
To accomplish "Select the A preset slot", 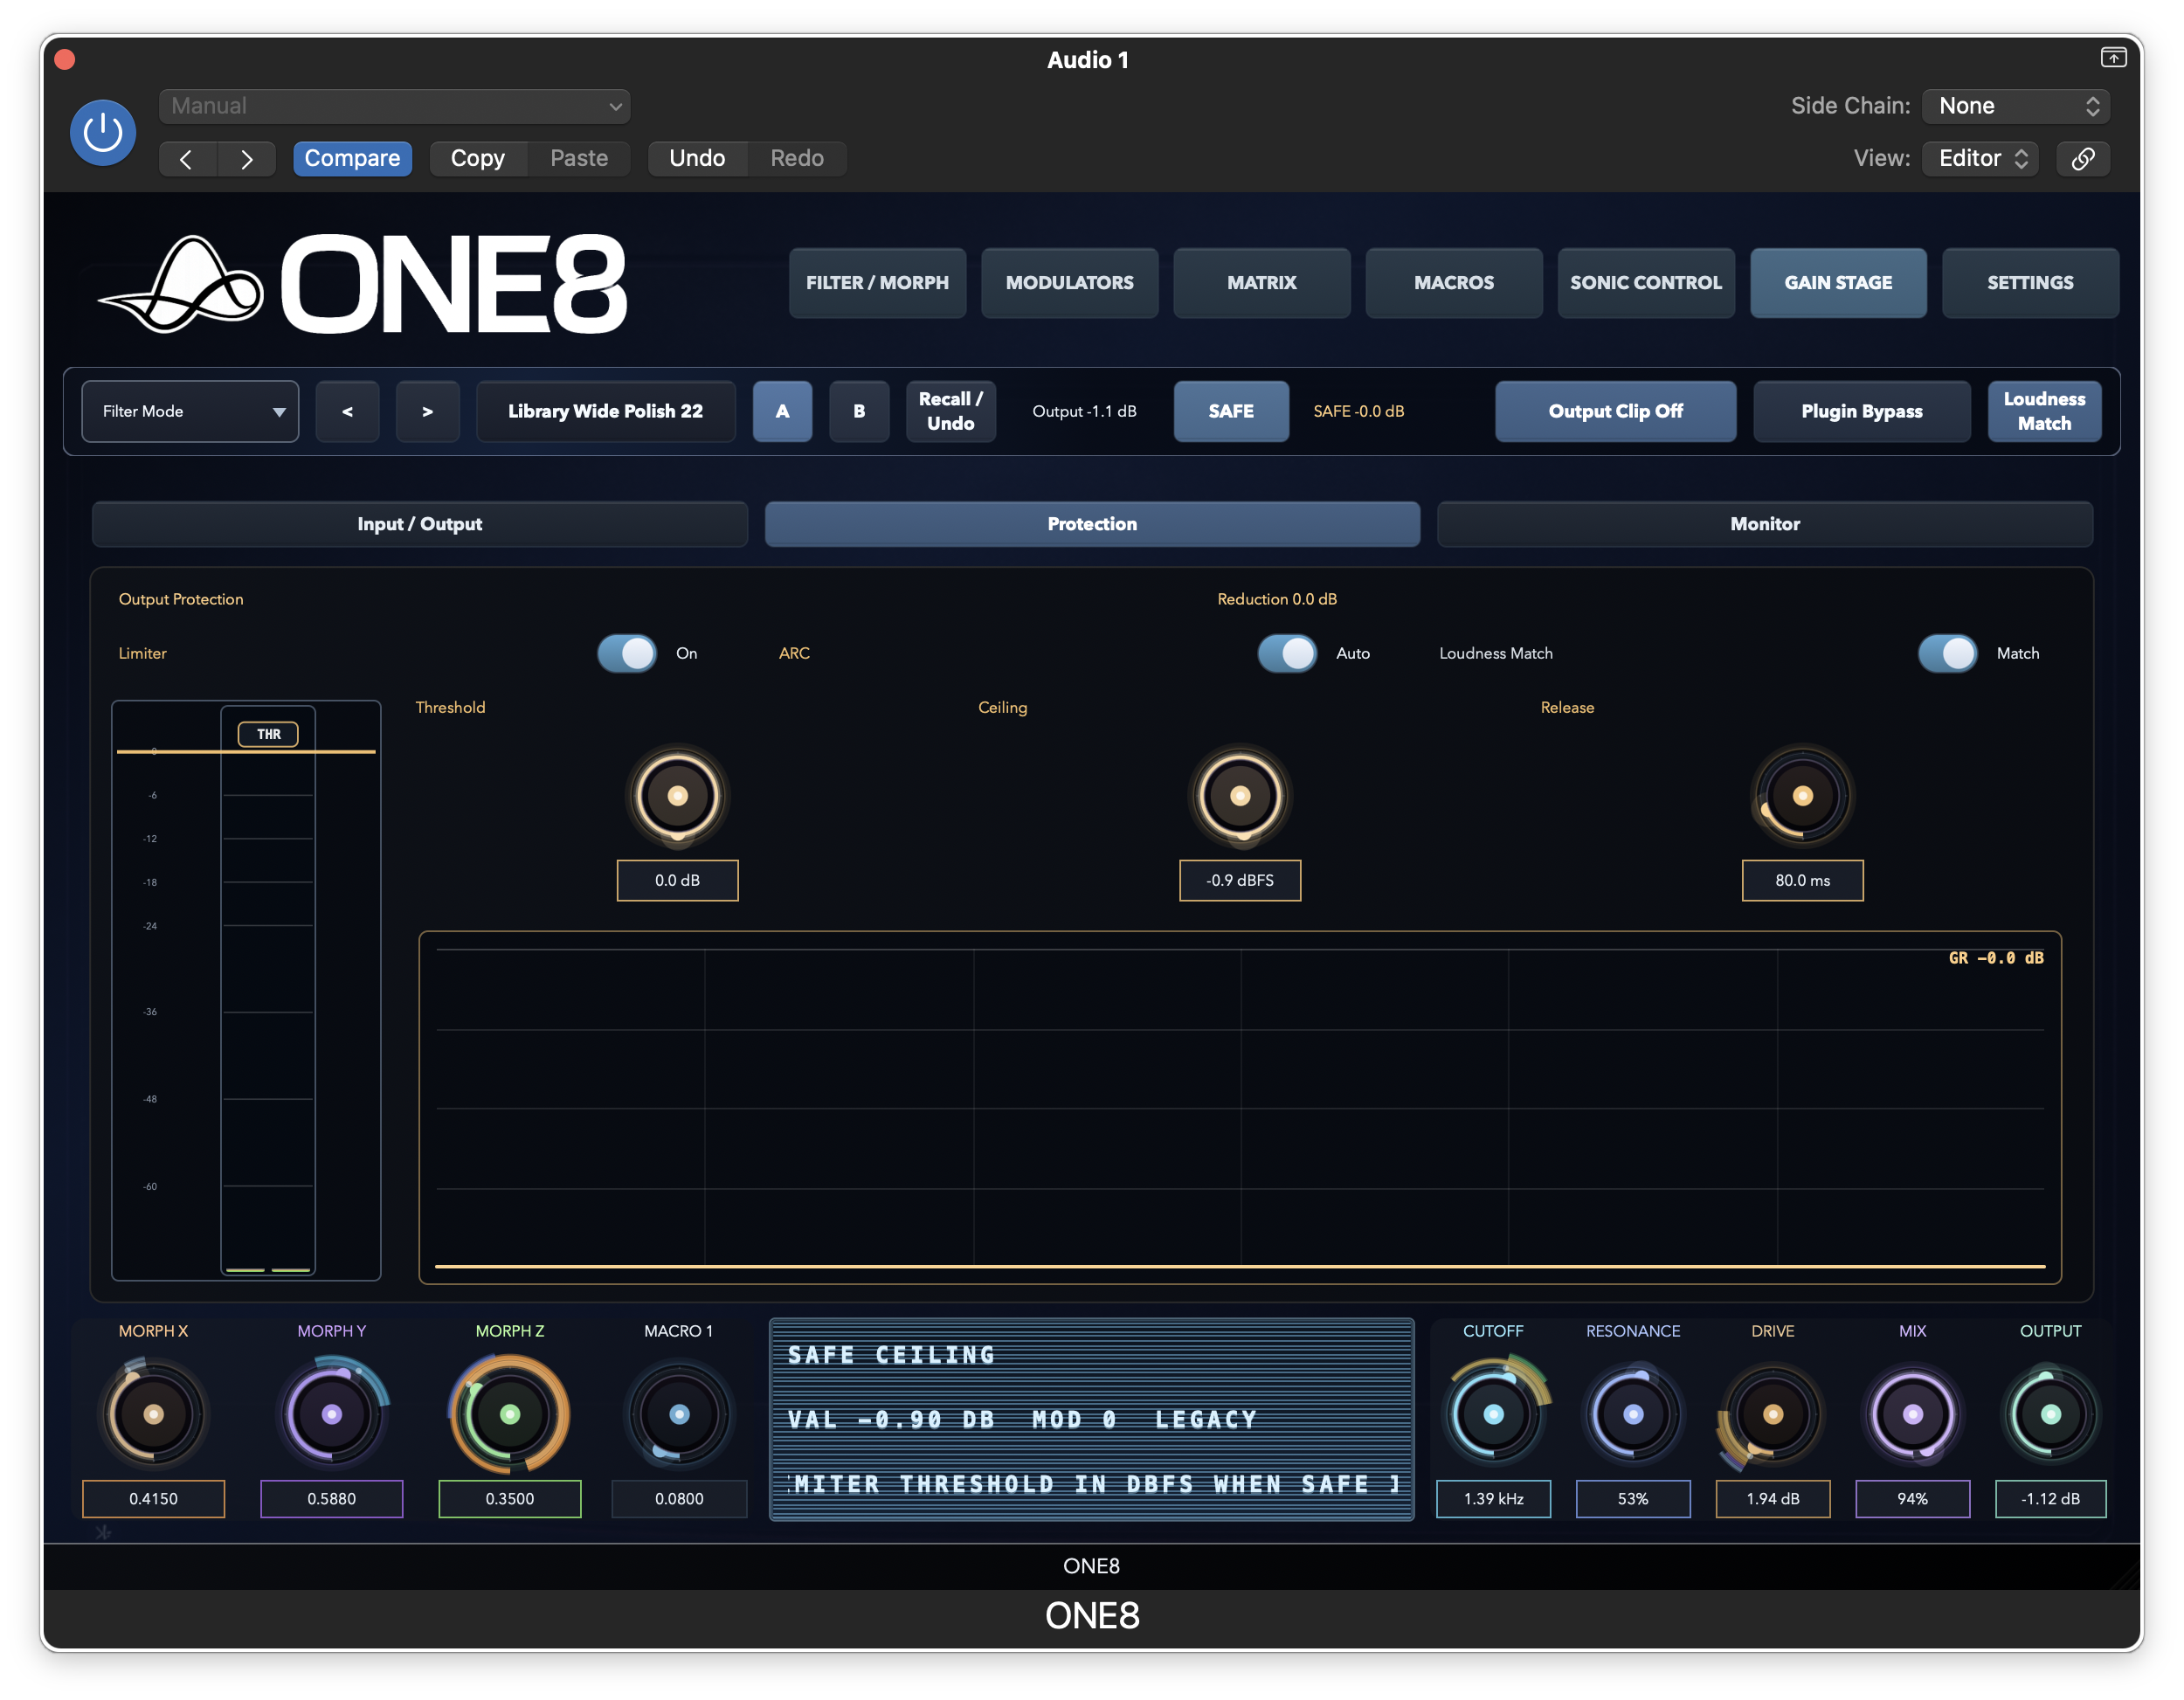I will [782, 411].
